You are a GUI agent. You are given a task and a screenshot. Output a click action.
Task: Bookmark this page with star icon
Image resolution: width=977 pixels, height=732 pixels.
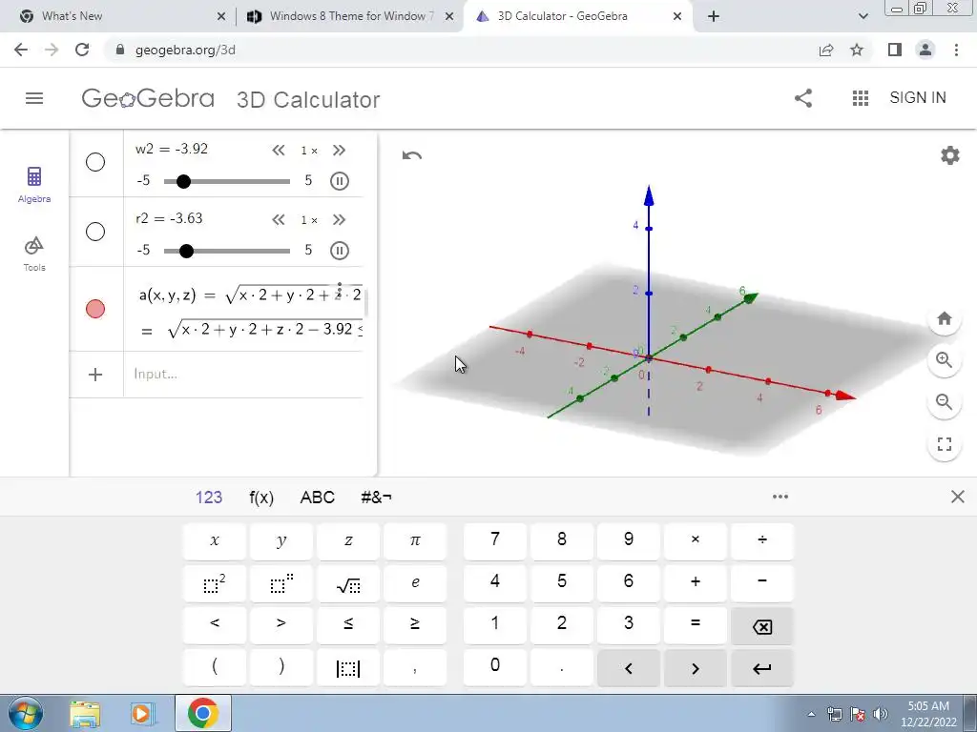click(x=857, y=50)
